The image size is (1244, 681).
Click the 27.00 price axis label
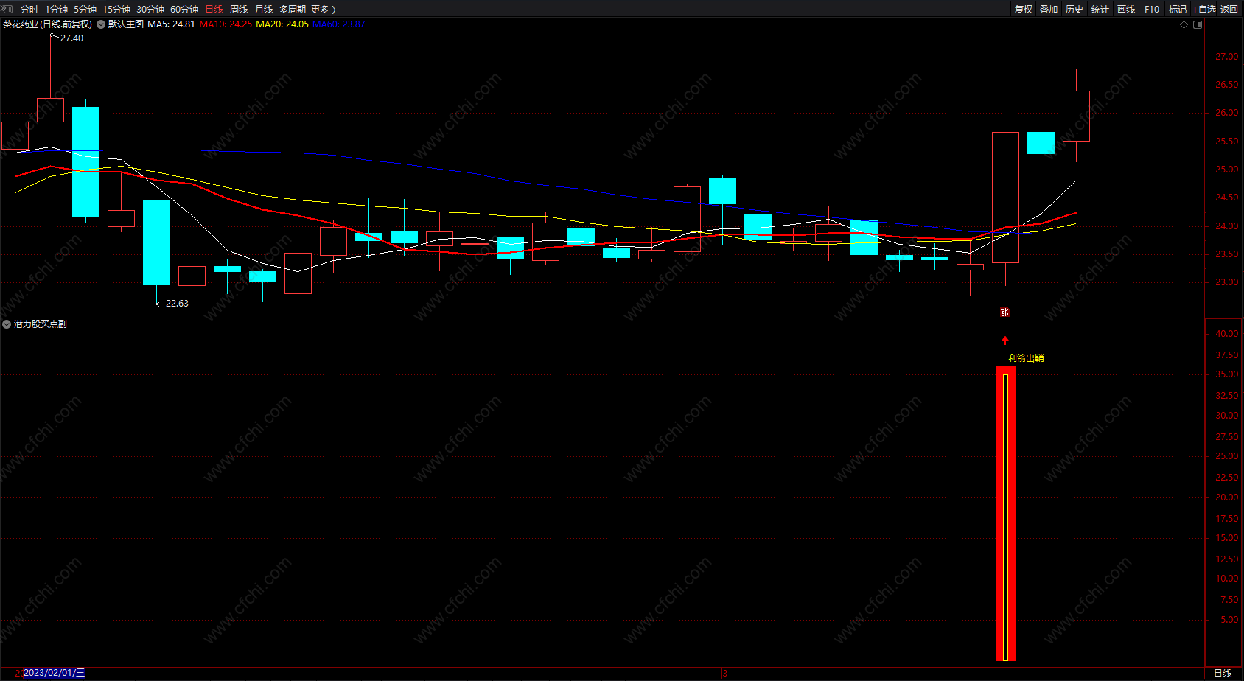coord(1226,57)
